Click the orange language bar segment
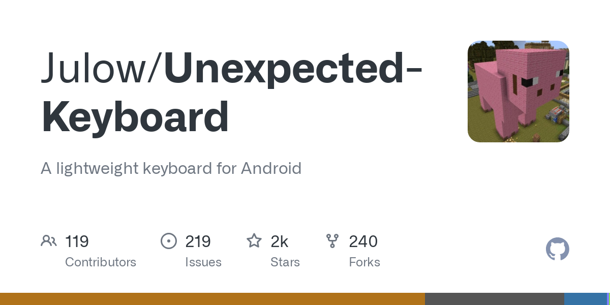This screenshot has height=305, width=610. [212, 299]
